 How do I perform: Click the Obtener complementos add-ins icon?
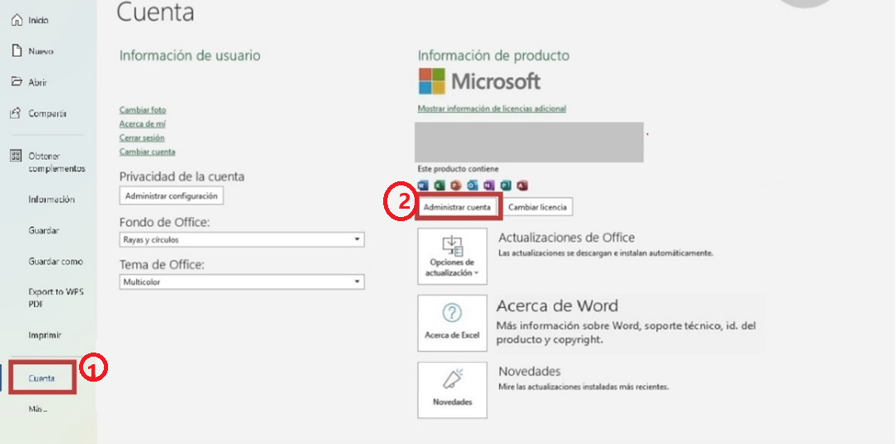click(x=16, y=156)
